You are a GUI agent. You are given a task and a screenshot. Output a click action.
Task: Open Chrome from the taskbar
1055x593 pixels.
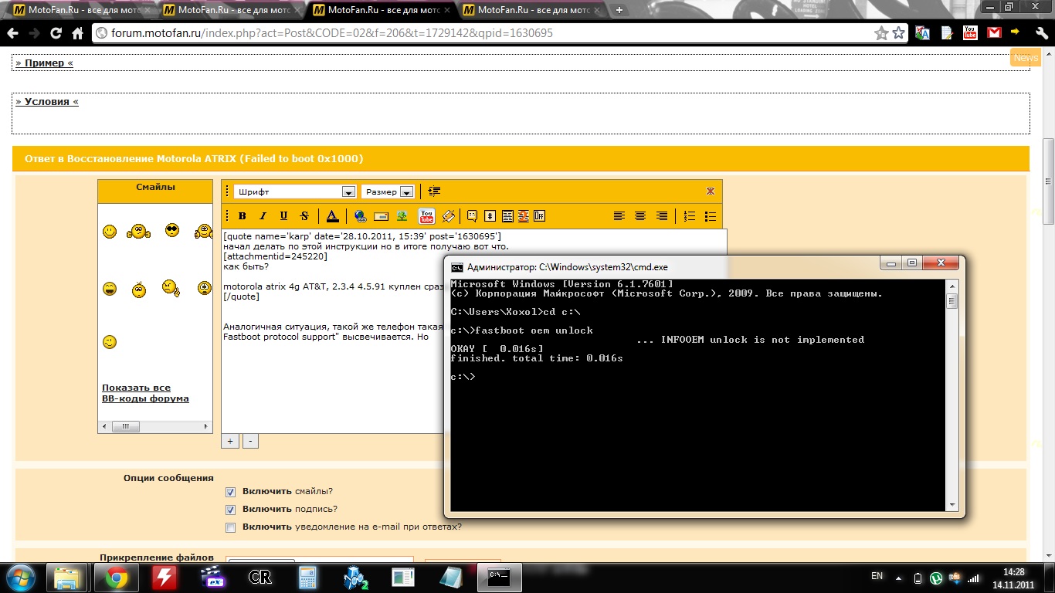(x=116, y=577)
